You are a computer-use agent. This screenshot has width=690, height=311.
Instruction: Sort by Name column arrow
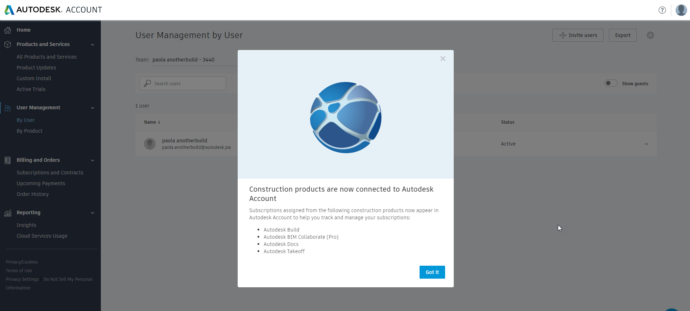click(x=159, y=122)
